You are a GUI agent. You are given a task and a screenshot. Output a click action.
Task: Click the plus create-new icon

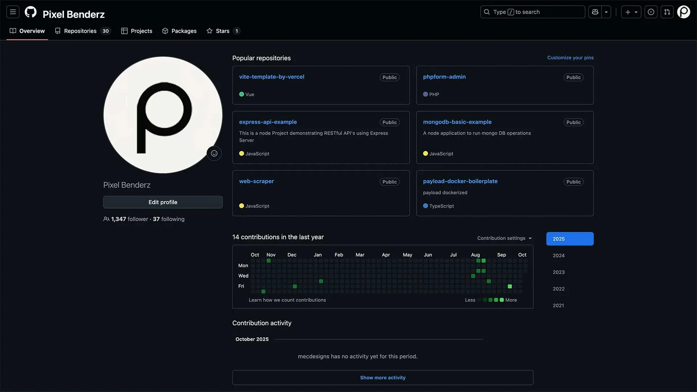click(x=628, y=12)
